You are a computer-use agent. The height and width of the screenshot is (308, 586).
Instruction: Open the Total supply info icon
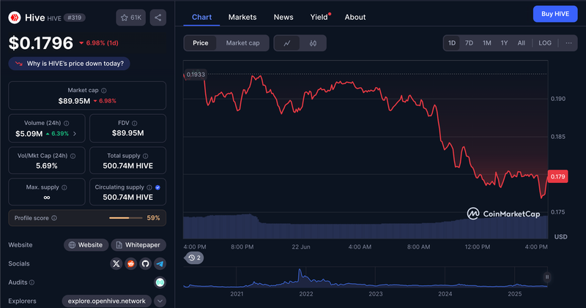coord(145,156)
